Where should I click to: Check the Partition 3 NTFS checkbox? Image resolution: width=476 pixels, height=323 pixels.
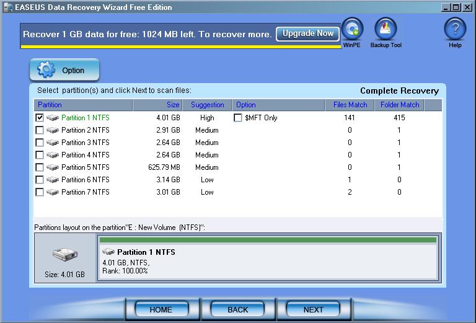point(40,143)
